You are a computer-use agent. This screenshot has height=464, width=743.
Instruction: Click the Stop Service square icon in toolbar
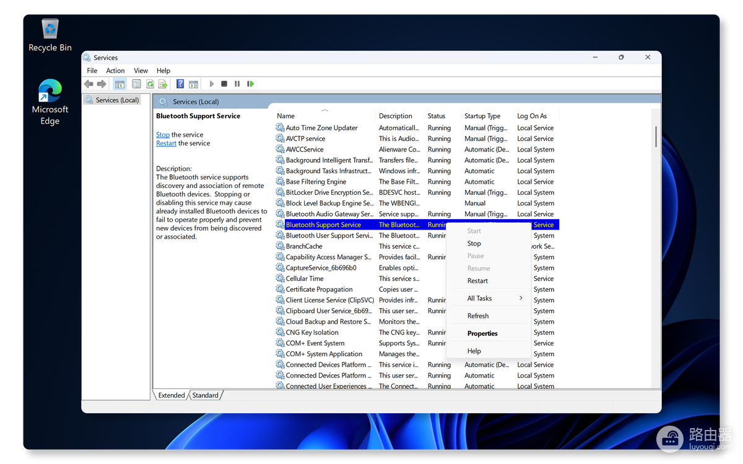click(224, 84)
